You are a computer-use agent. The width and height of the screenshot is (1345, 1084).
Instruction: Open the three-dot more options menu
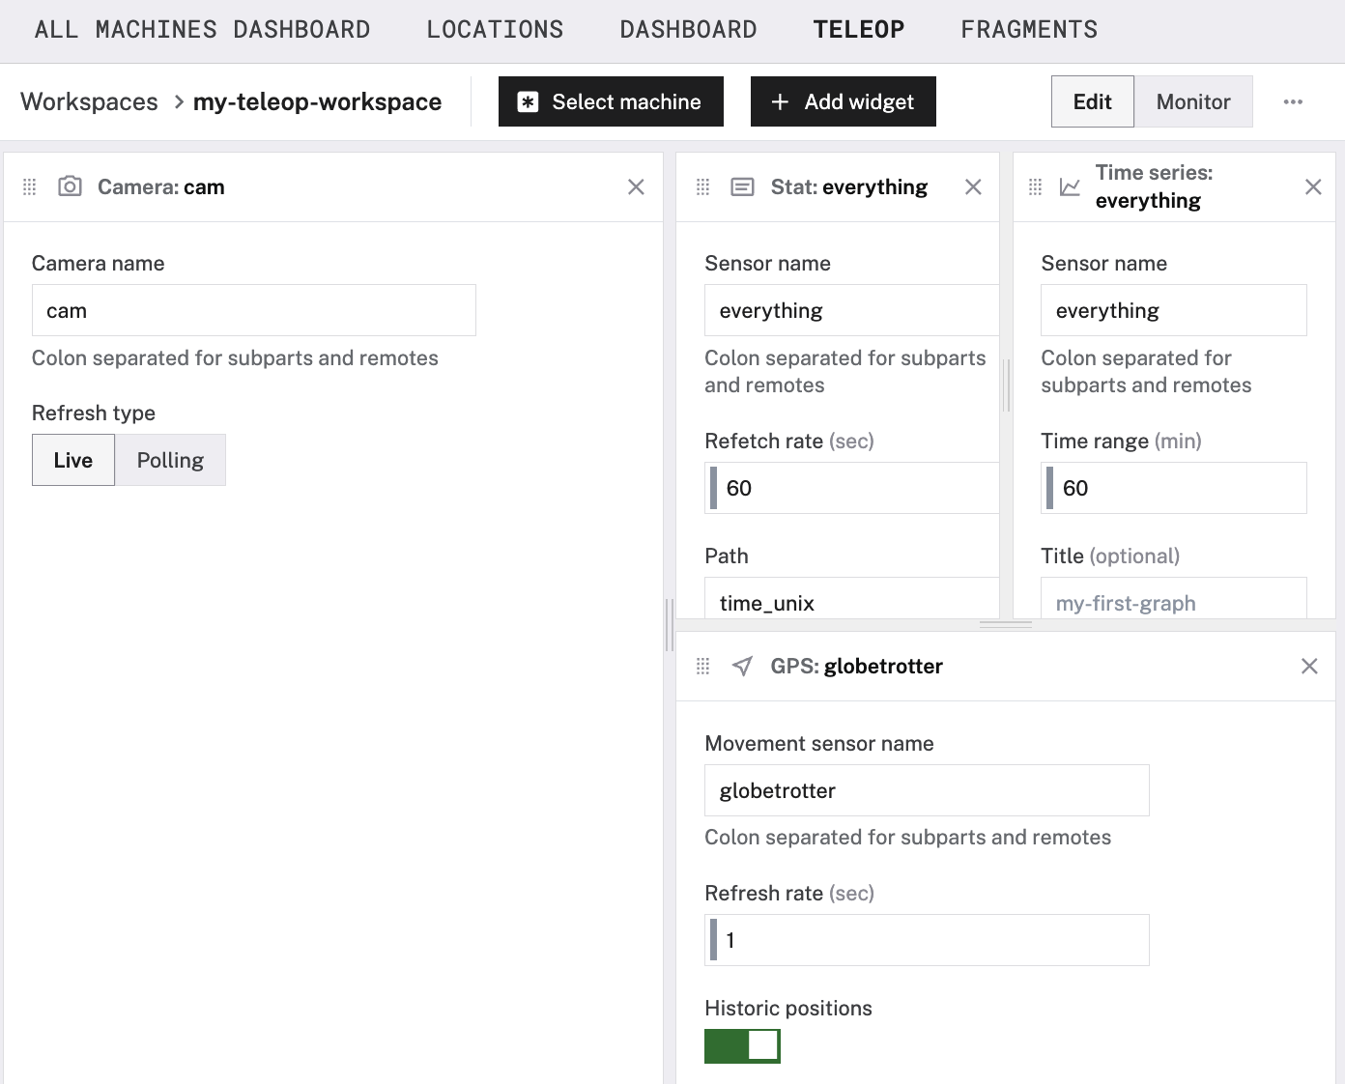point(1293,101)
